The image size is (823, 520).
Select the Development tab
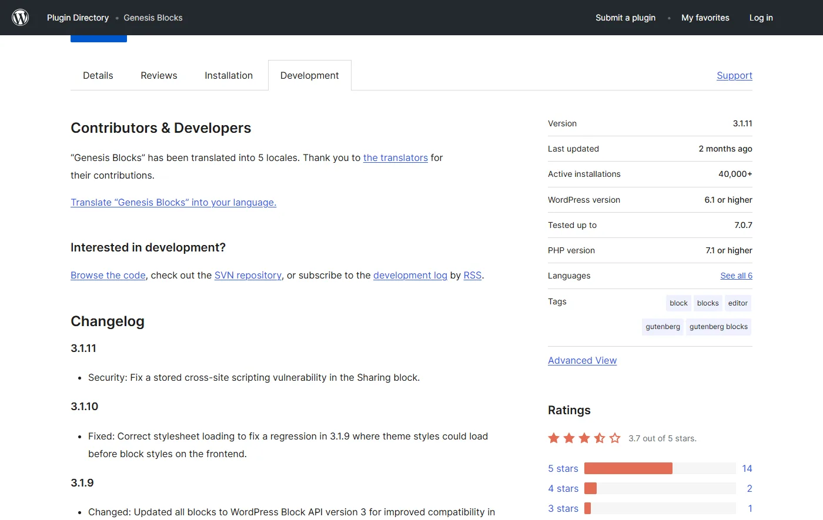pos(310,75)
